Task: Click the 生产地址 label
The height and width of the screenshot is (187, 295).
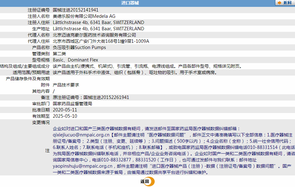Action: [x=41, y=29]
